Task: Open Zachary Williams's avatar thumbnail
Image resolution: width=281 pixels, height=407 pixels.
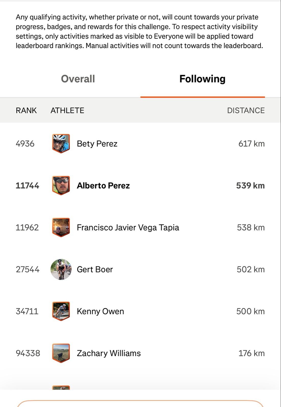Action: click(61, 353)
